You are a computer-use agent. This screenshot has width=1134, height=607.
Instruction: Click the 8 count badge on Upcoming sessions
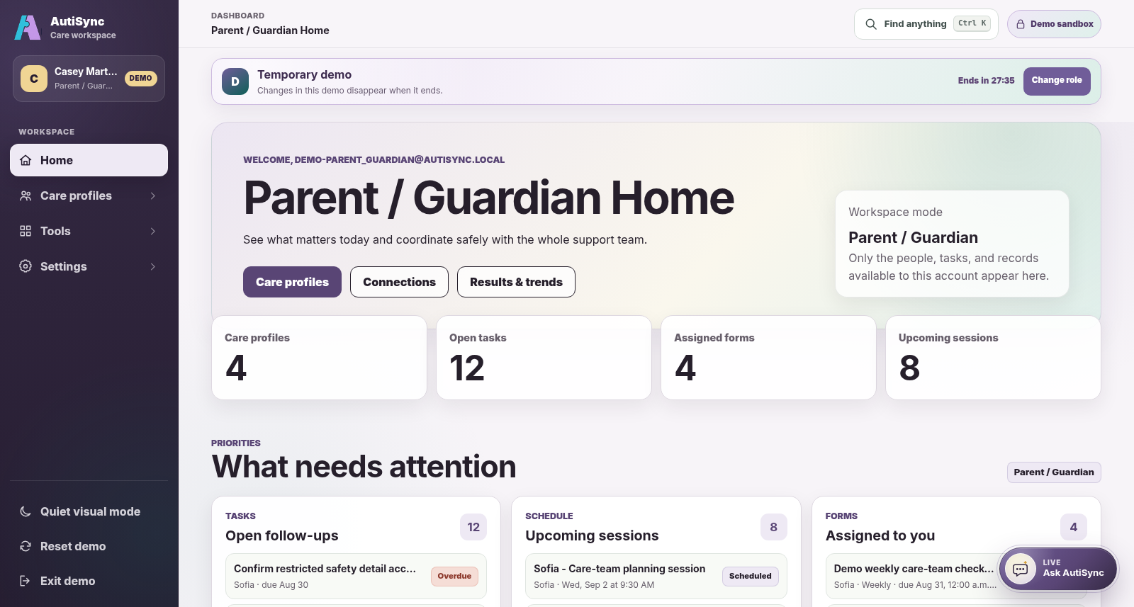(774, 527)
